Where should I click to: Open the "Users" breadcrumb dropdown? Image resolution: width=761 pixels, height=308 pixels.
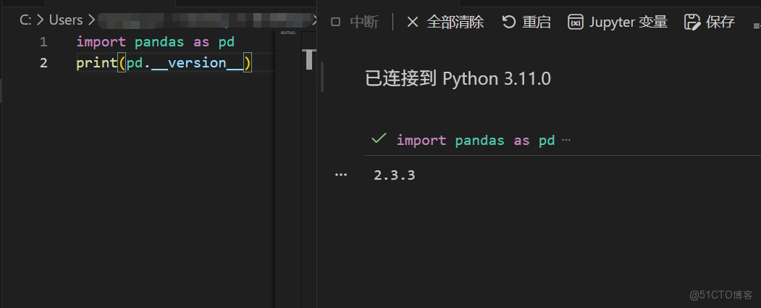(65, 20)
